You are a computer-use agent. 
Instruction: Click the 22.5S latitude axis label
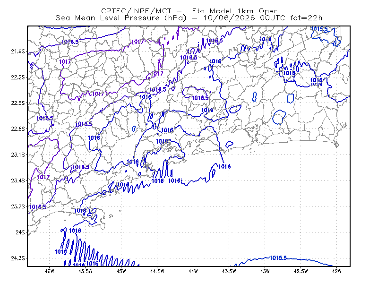tap(18, 103)
